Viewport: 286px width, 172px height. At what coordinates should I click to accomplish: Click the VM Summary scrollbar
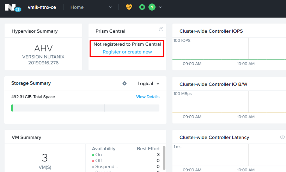click(164, 158)
